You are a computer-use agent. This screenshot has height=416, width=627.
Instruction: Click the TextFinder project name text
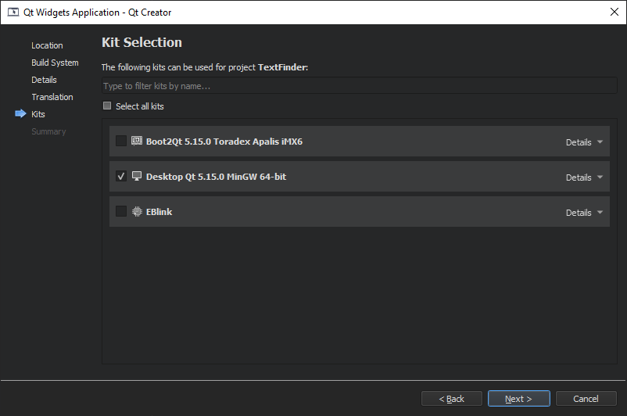click(282, 67)
